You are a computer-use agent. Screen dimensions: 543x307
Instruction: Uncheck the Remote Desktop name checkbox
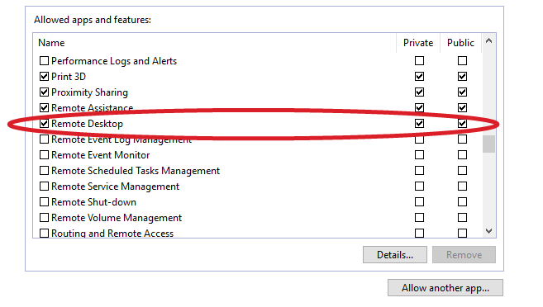pos(44,124)
